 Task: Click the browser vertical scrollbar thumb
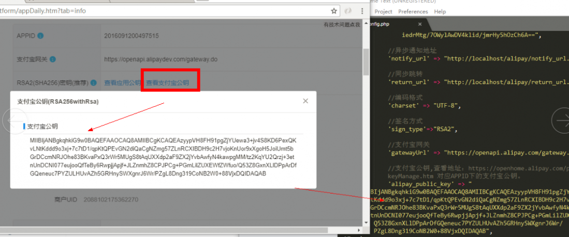[x=366, y=62]
